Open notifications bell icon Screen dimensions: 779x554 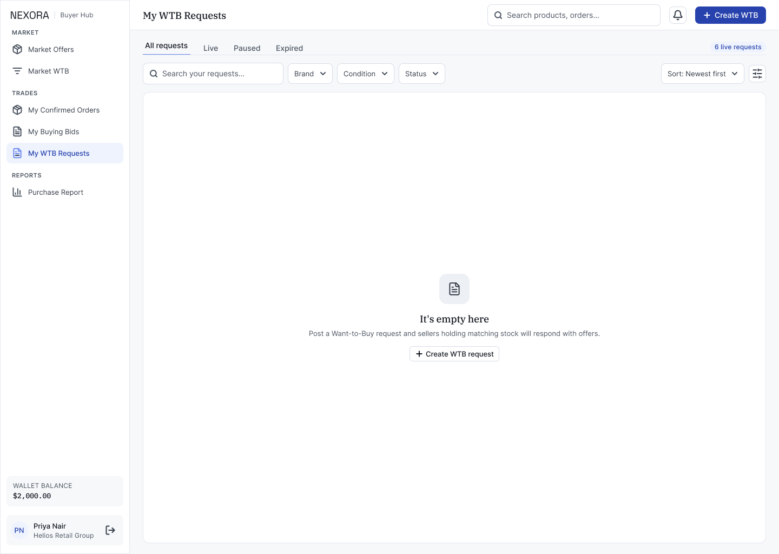tap(678, 15)
